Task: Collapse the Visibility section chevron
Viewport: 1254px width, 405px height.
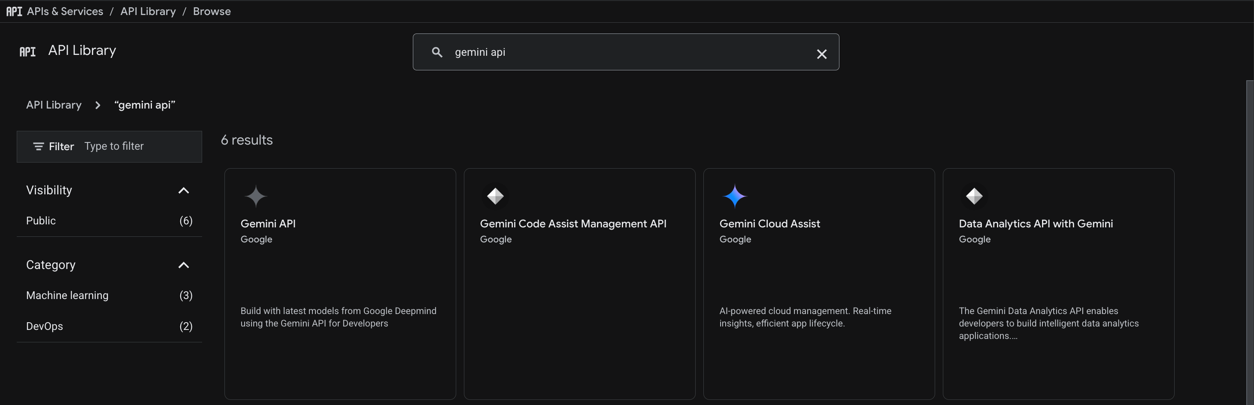Action: click(184, 190)
